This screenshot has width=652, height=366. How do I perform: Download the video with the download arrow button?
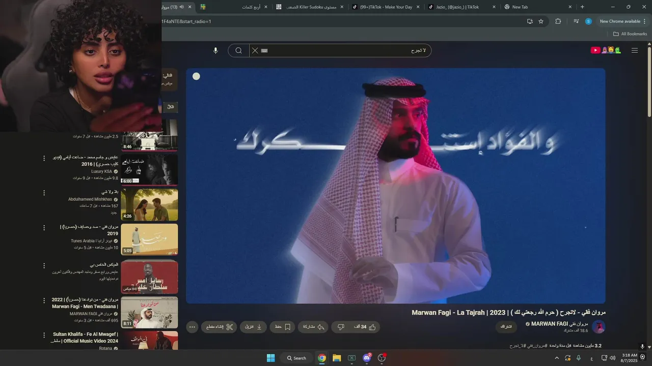pyautogui.click(x=254, y=327)
